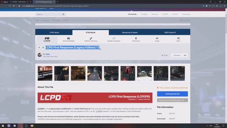Open the Opera browser taskbar icon

tap(21, 126)
